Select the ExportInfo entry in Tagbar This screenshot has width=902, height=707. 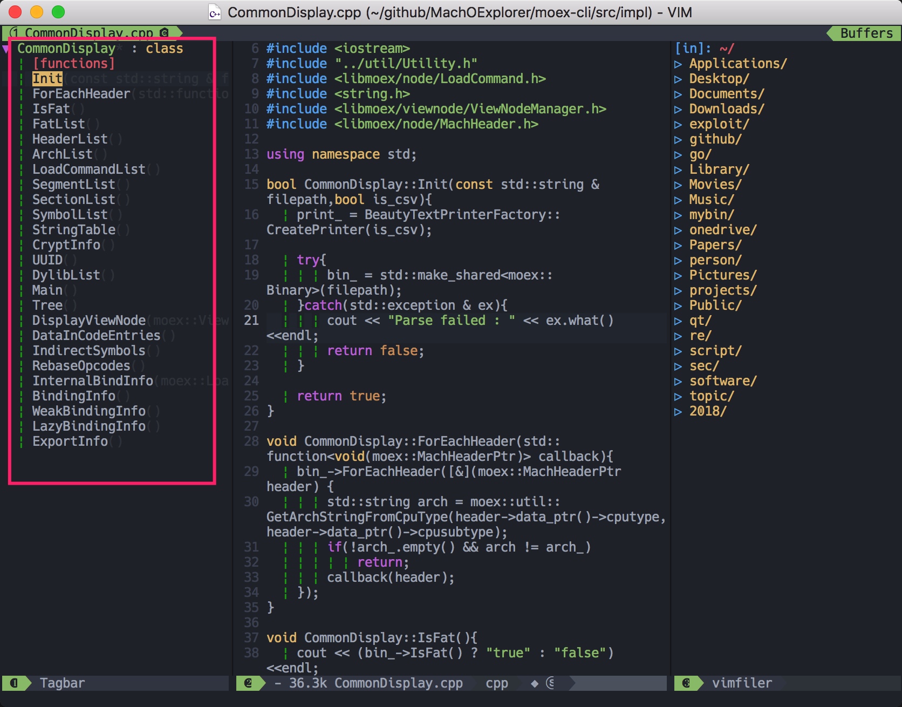coord(70,441)
